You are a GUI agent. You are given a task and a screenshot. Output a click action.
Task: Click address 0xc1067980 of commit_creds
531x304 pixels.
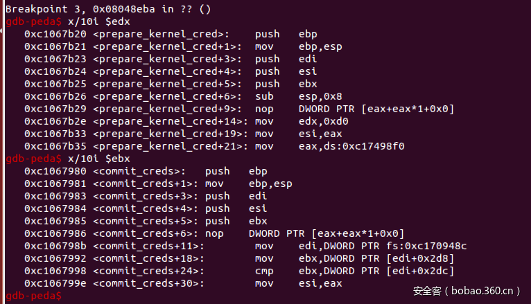coord(55,171)
